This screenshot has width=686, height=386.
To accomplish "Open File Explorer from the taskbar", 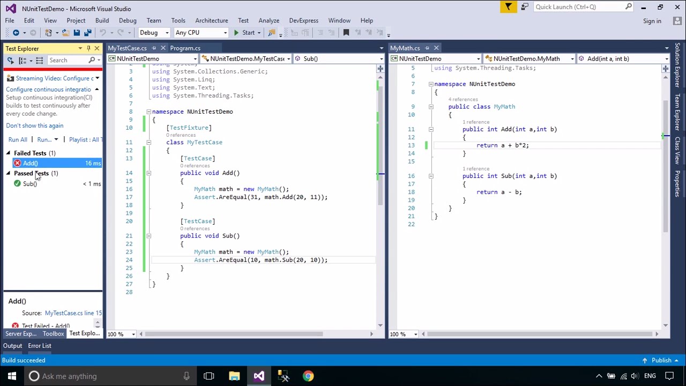I will tap(234, 376).
